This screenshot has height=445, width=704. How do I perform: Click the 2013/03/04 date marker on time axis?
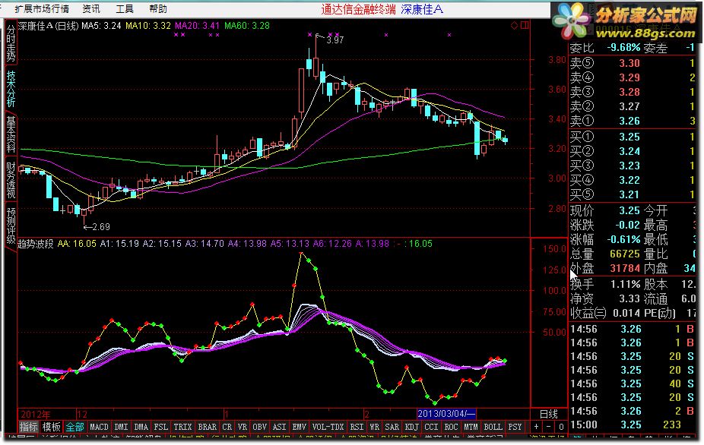(446, 414)
